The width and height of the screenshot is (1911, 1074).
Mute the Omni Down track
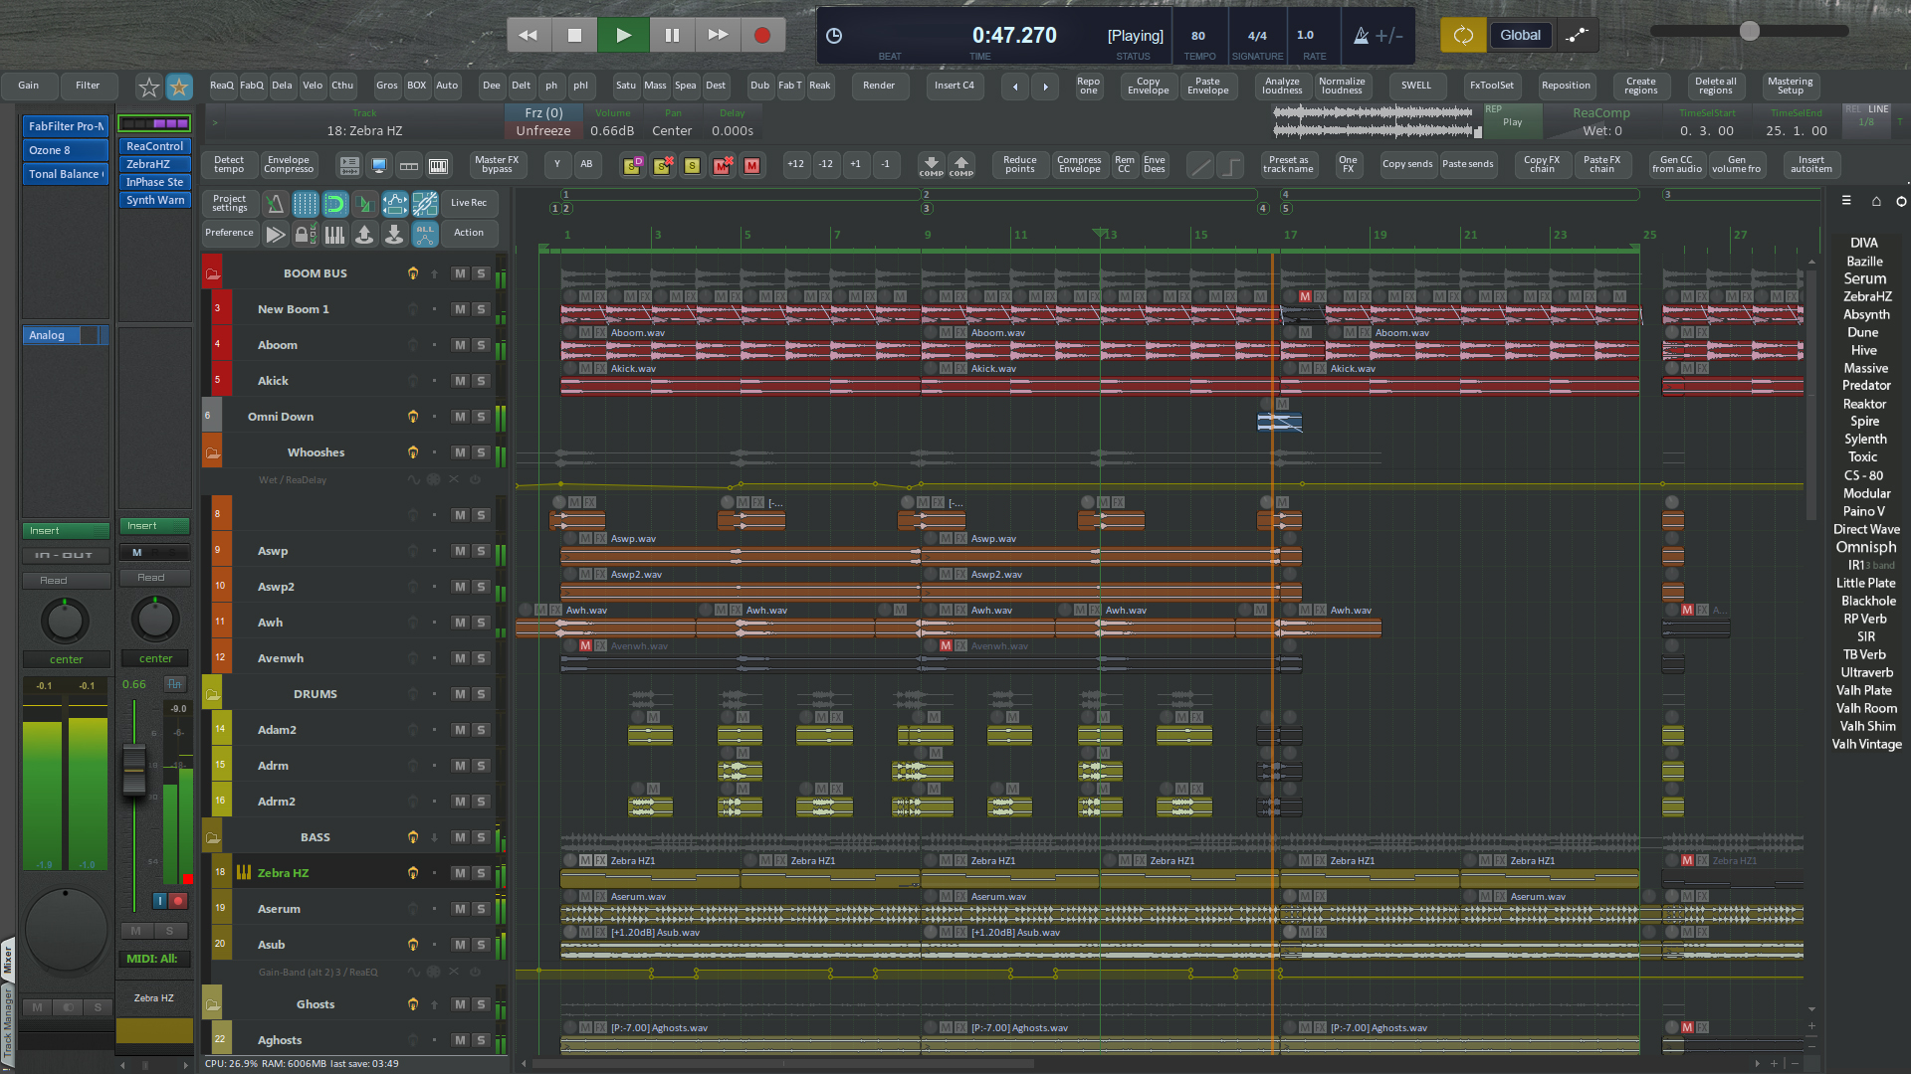coord(460,417)
